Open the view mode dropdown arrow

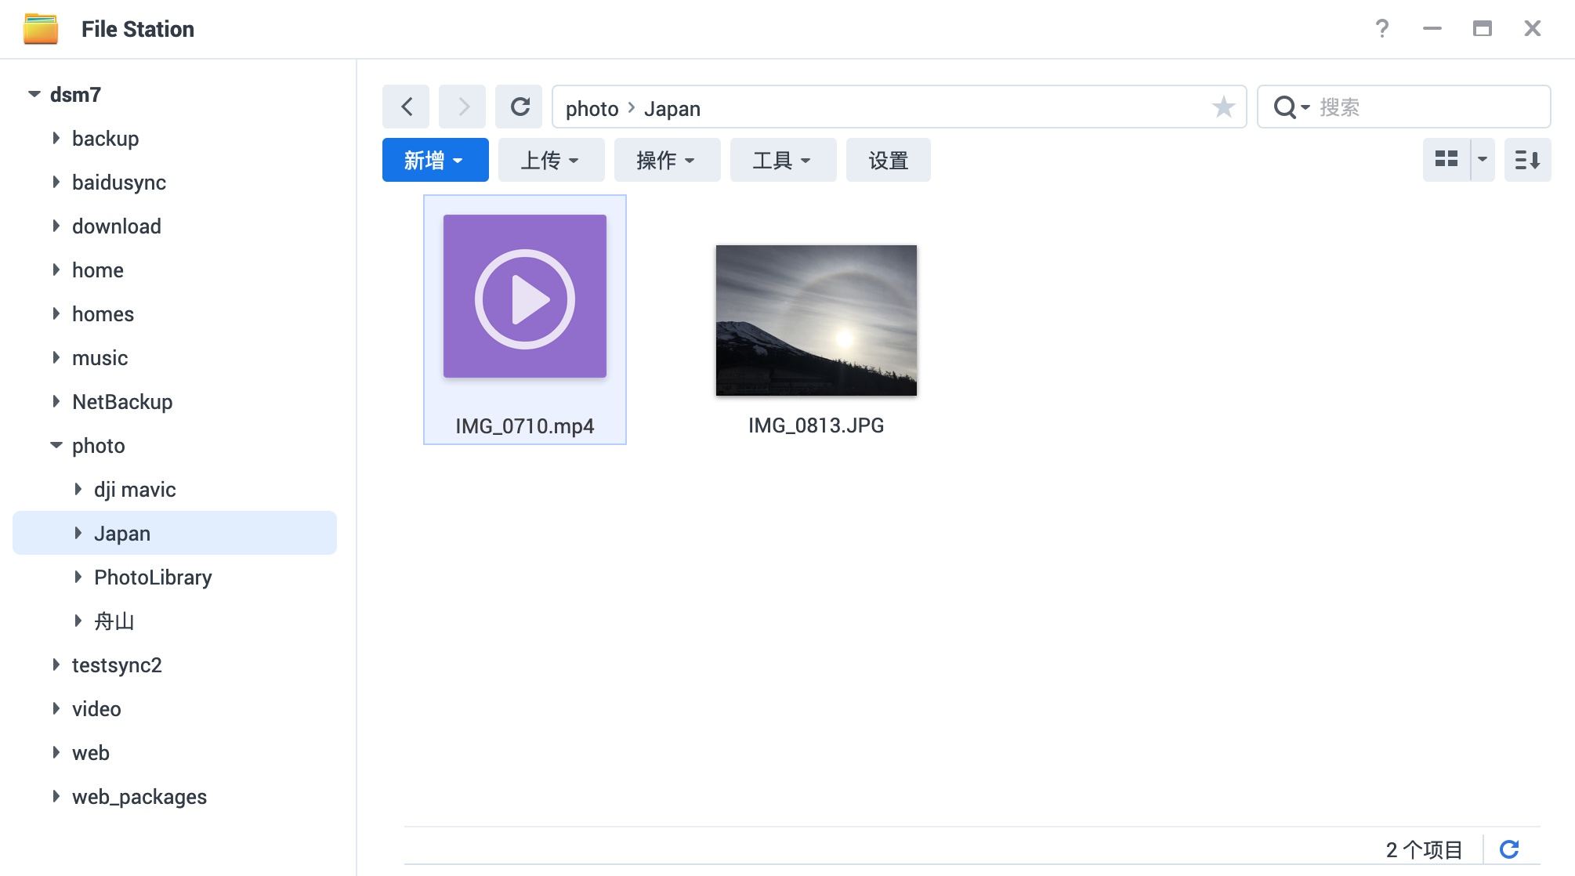[1483, 160]
